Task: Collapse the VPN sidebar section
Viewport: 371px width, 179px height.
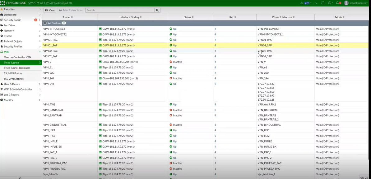Action: click(x=39, y=52)
